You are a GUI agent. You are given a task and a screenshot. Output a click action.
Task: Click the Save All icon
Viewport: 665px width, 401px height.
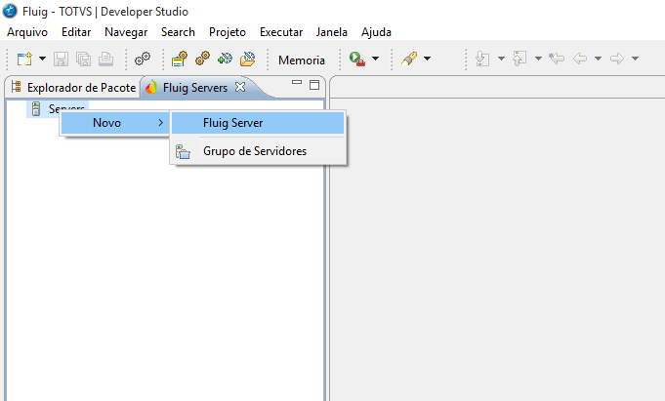(x=84, y=59)
